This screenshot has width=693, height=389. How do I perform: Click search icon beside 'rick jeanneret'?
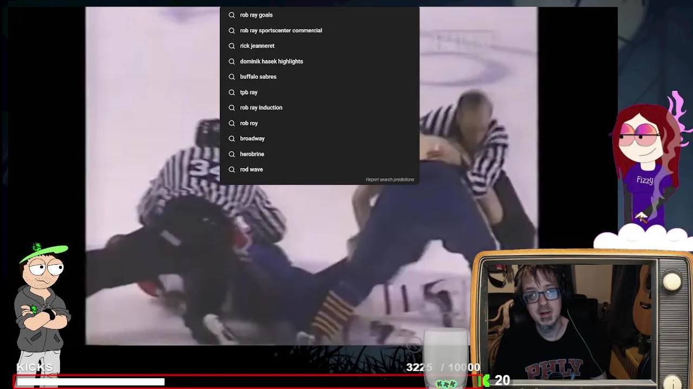click(232, 46)
